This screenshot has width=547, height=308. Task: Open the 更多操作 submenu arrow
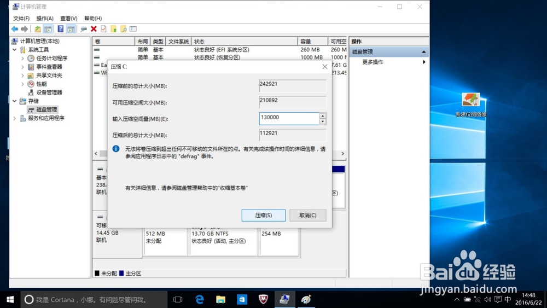[424, 62]
